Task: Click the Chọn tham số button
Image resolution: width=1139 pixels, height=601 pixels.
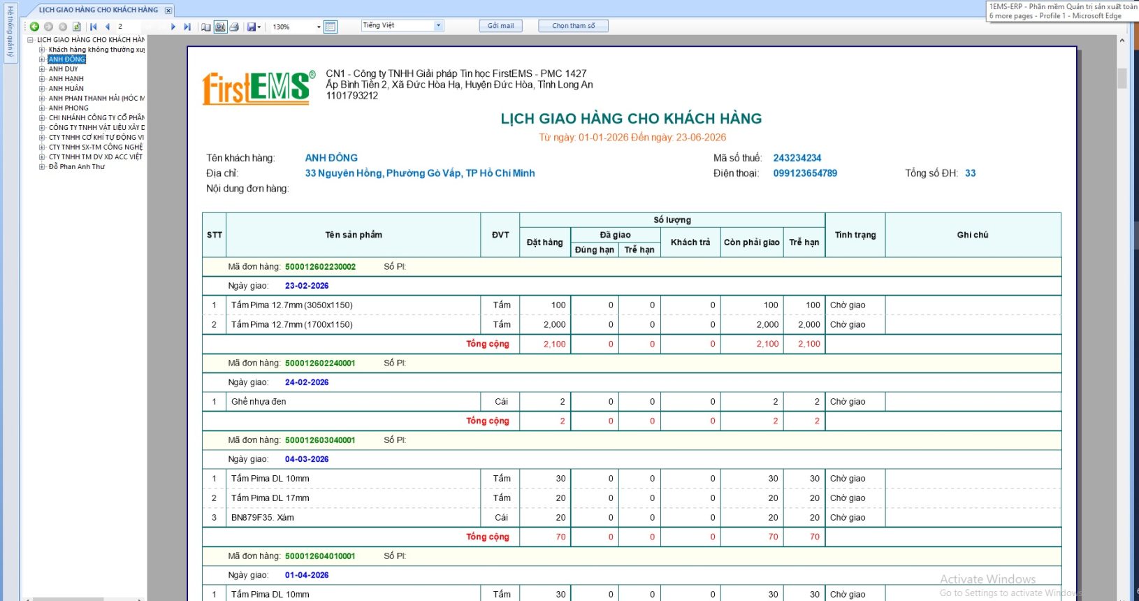Action: click(x=574, y=26)
